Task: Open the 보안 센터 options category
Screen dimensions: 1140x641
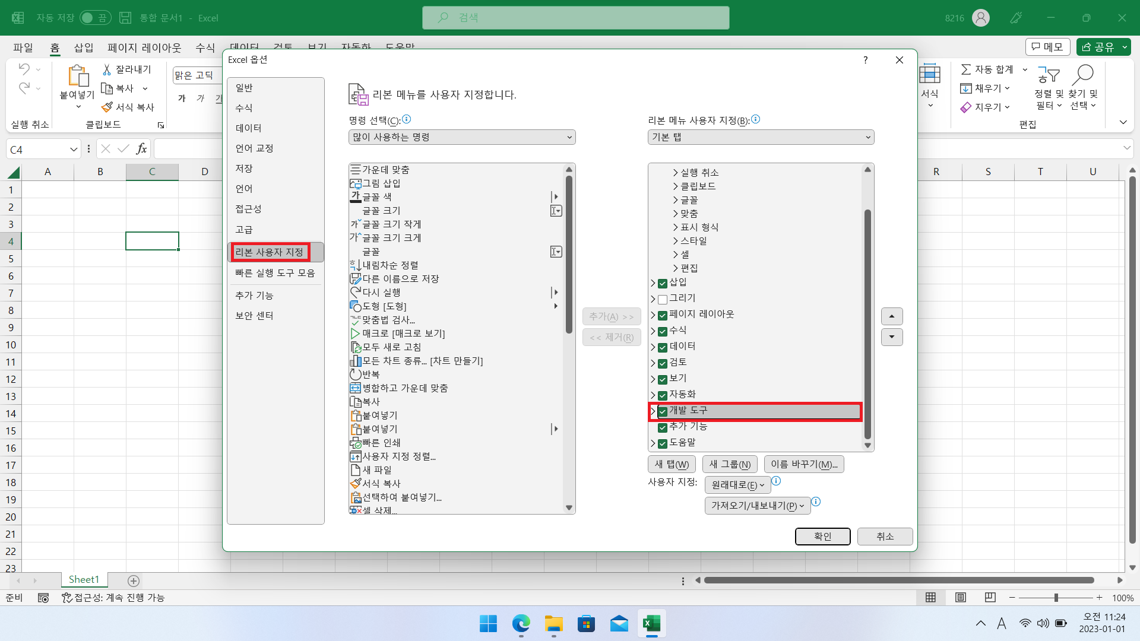Action: [x=254, y=316]
